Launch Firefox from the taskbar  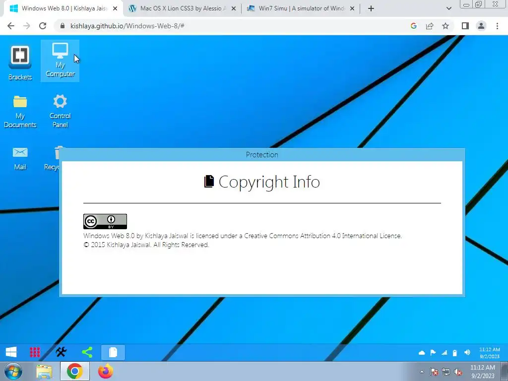coord(106,371)
